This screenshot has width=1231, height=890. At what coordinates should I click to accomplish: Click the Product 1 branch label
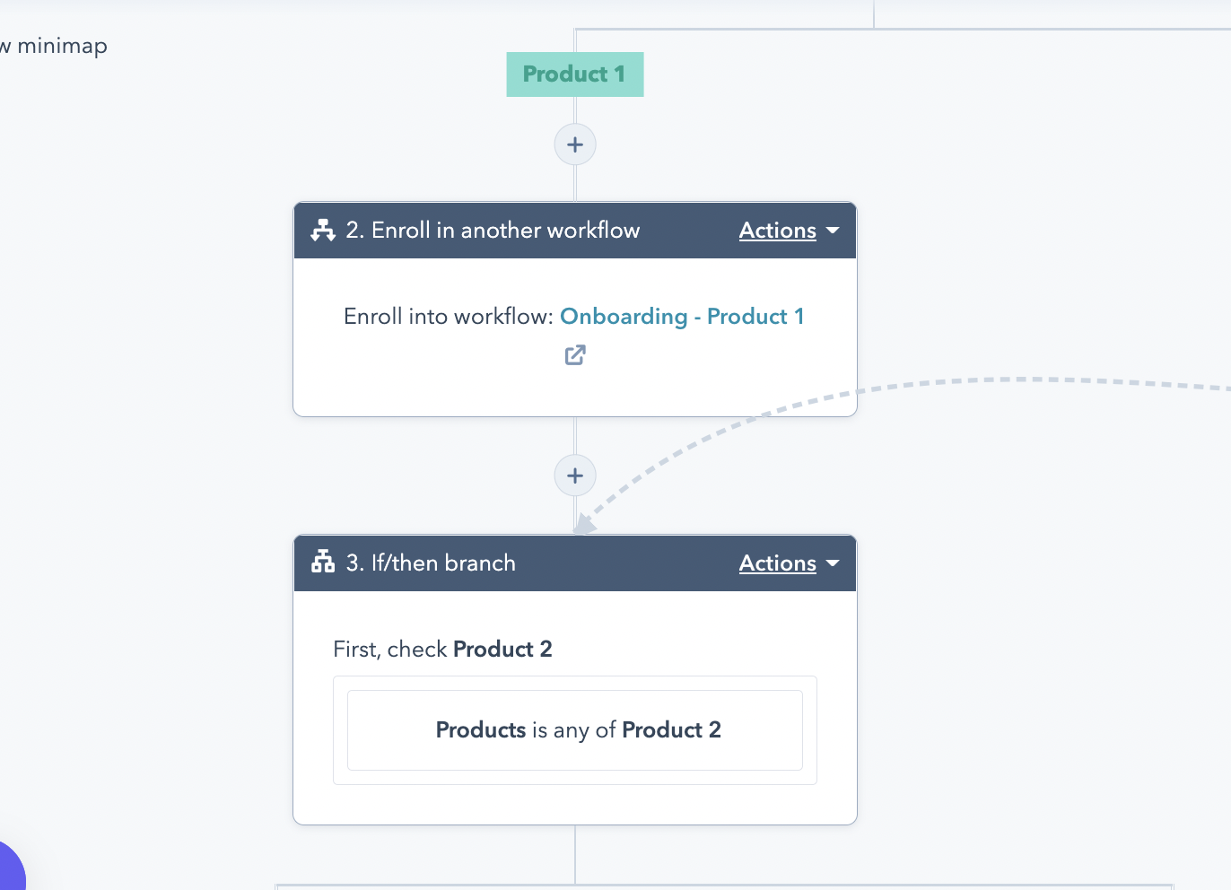point(574,74)
